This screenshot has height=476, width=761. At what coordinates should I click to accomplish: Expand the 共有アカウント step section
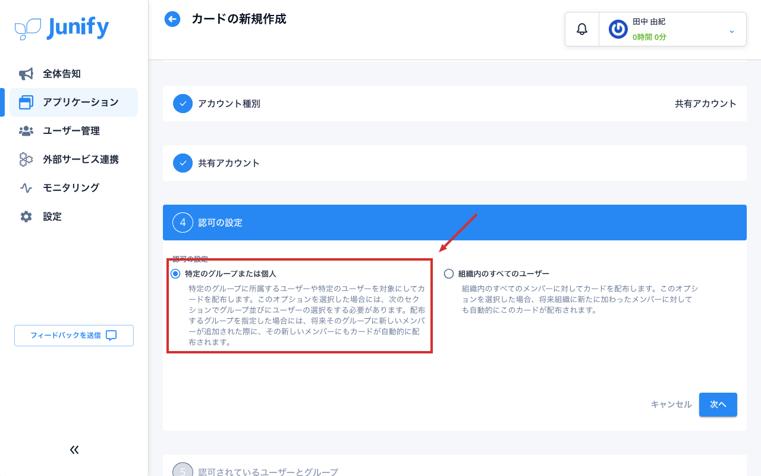(455, 163)
